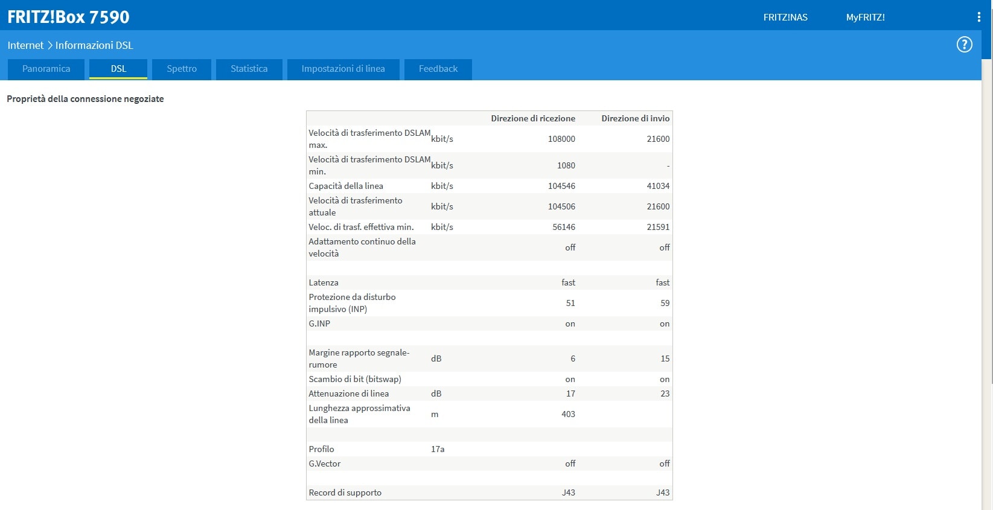Click the Informazioni DSL breadcrumb
Image resolution: width=993 pixels, height=510 pixels.
pos(94,45)
